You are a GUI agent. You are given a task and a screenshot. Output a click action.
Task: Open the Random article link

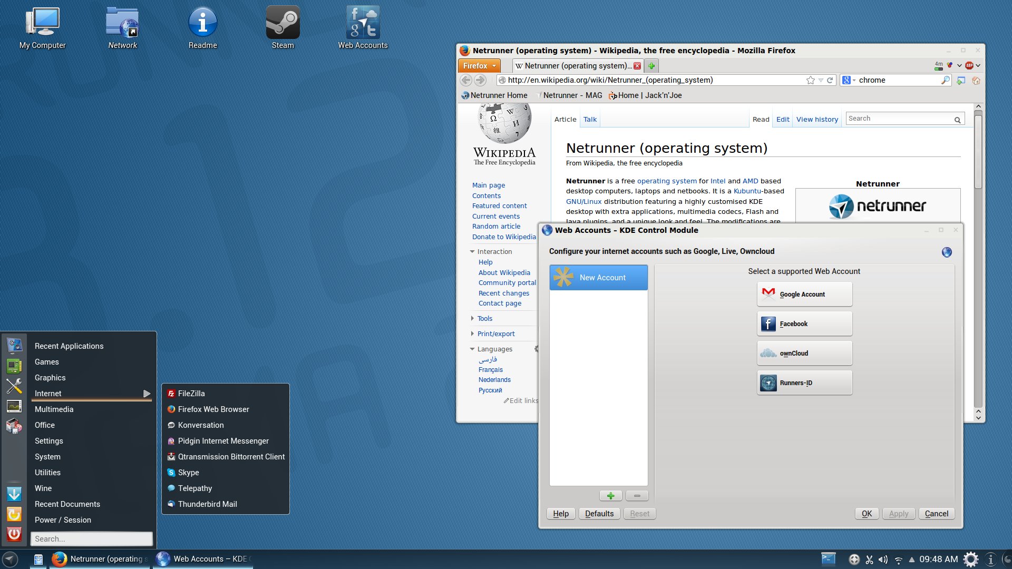pyautogui.click(x=496, y=227)
